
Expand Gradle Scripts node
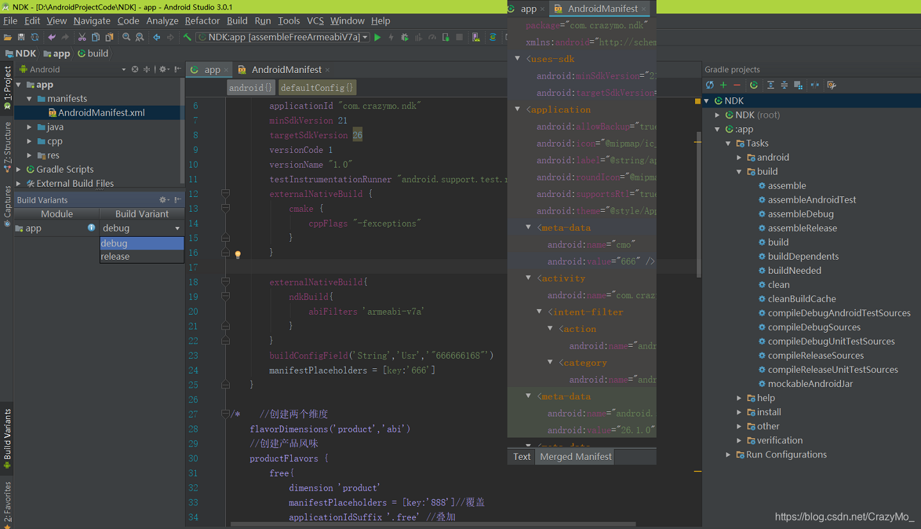(x=19, y=169)
